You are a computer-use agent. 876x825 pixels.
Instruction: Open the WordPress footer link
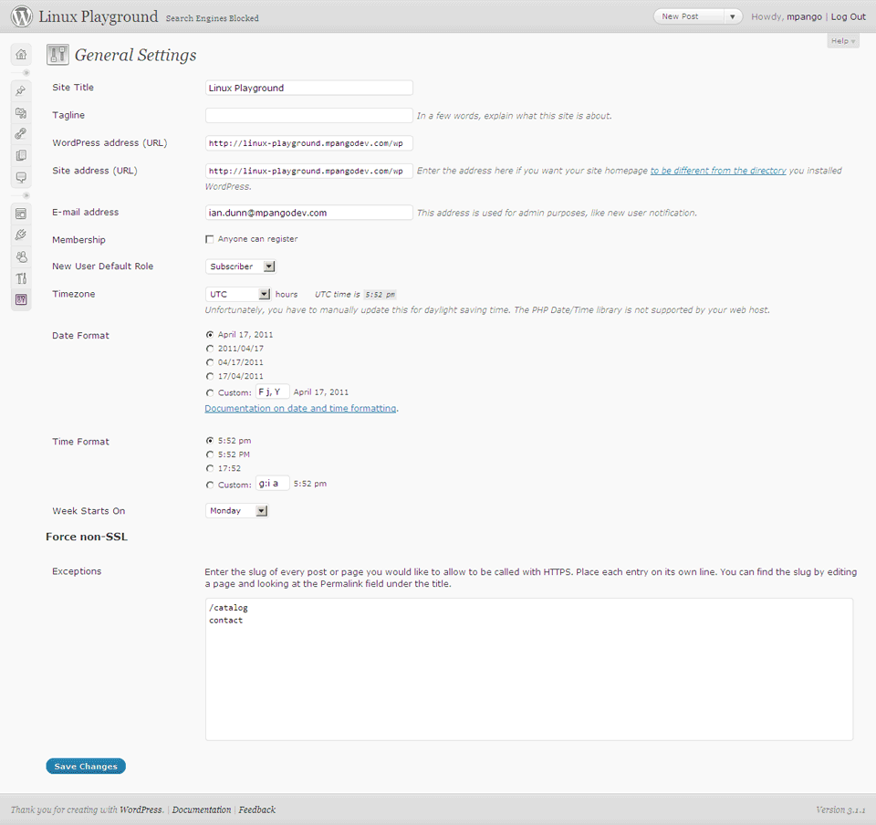click(141, 809)
